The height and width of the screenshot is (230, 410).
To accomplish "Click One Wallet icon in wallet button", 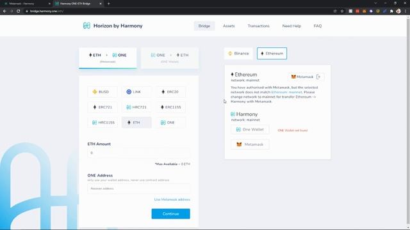I will coord(238,129).
